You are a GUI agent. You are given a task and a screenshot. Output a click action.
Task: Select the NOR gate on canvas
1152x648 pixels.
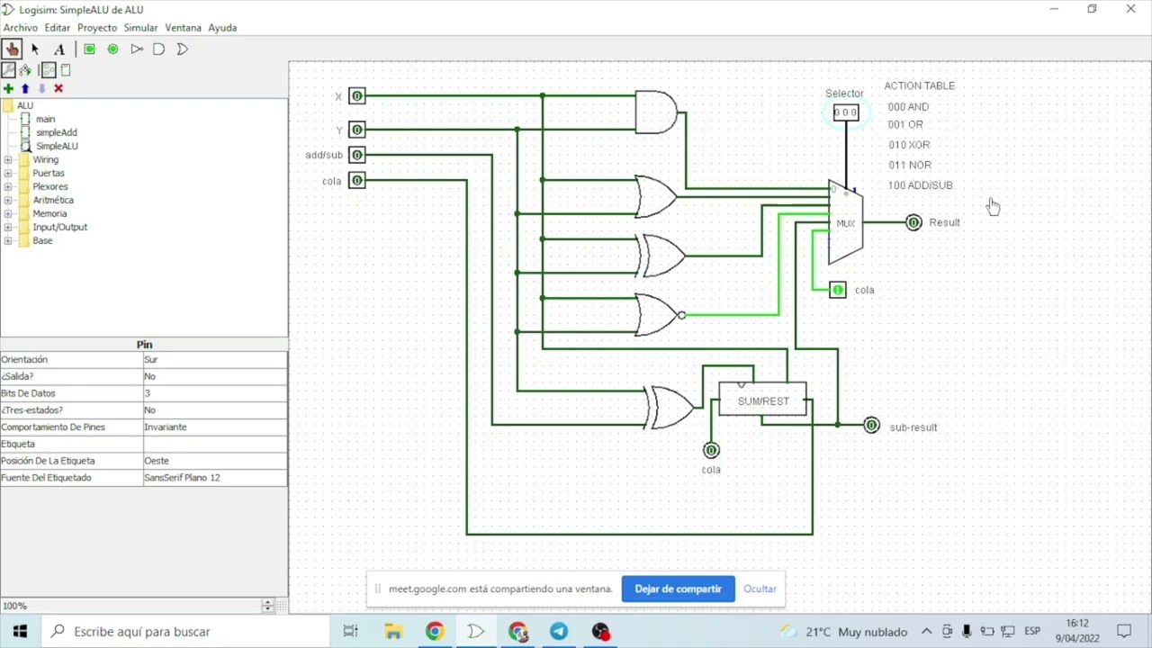[x=660, y=315]
